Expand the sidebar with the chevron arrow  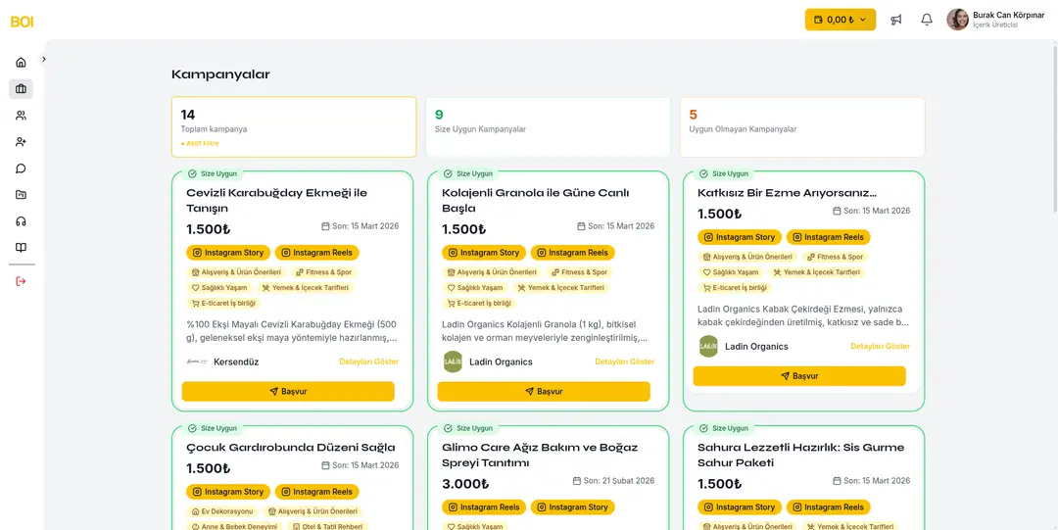44,60
